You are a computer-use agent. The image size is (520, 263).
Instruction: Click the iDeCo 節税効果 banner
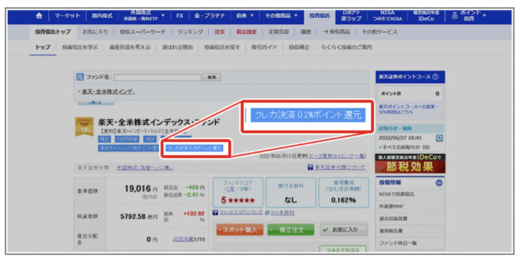click(x=410, y=164)
